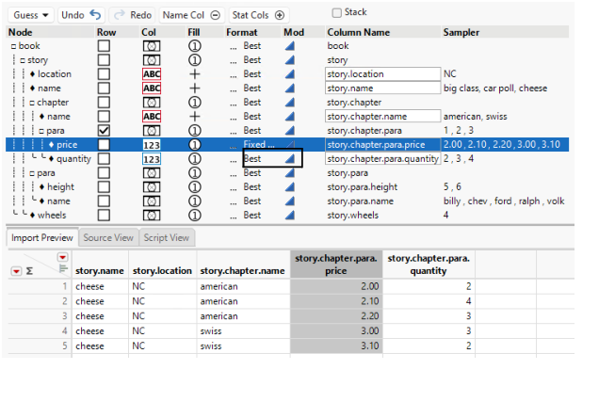
Task: Check Row box for story.name
Action: [104, 88]
